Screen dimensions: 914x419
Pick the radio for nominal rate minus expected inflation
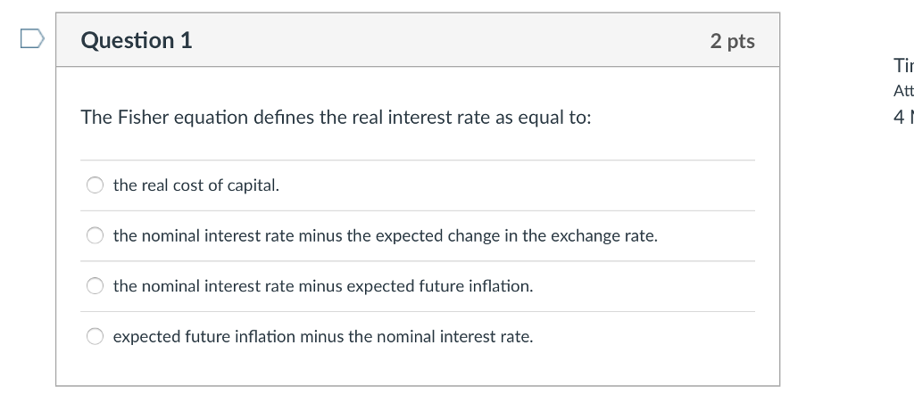95,286
